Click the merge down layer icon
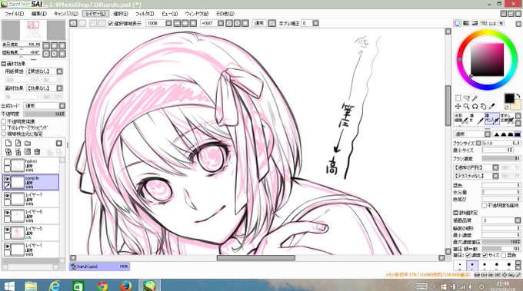This screenshot has height=291, width=523. 18,152
